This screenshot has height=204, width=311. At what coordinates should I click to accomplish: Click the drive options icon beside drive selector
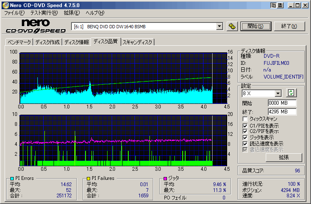[232, 26]
